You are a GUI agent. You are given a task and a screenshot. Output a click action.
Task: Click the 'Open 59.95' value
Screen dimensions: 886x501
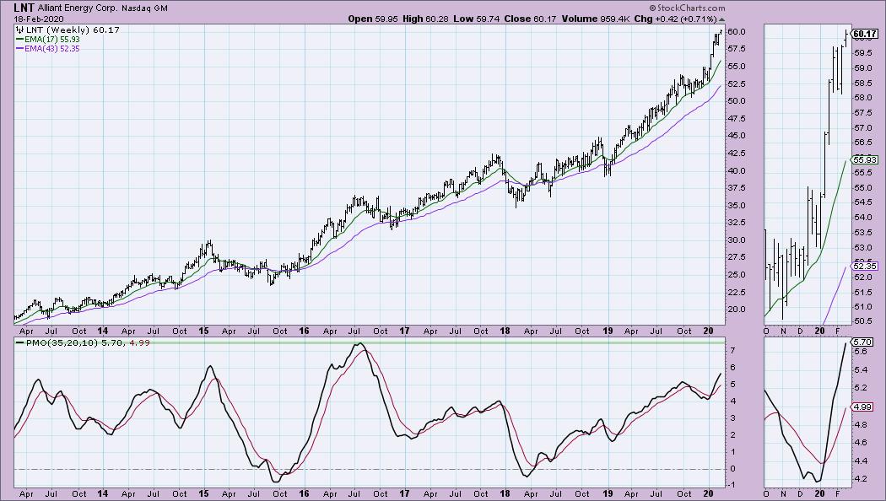coord(373,19)
